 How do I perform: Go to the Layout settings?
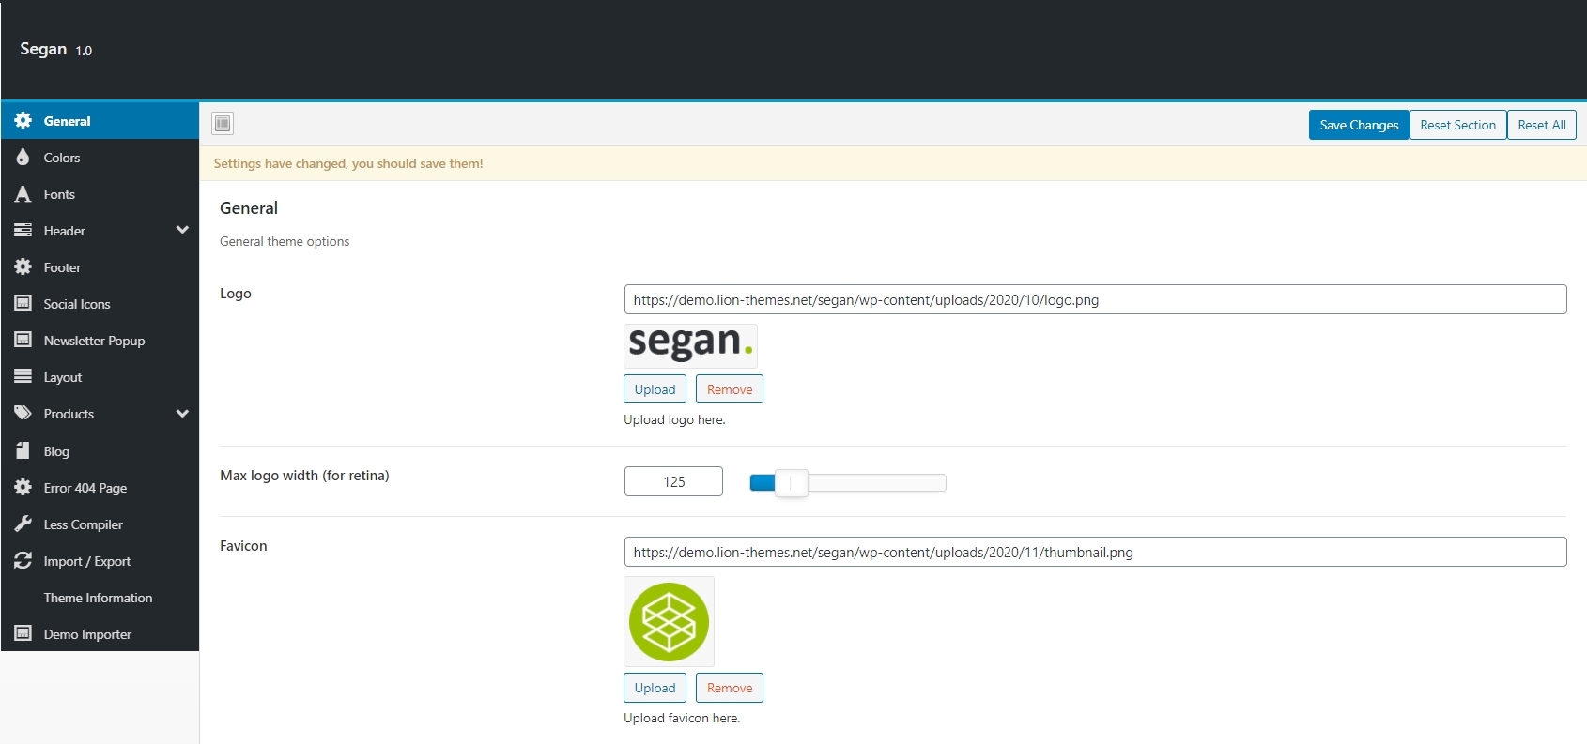(63, 377)
